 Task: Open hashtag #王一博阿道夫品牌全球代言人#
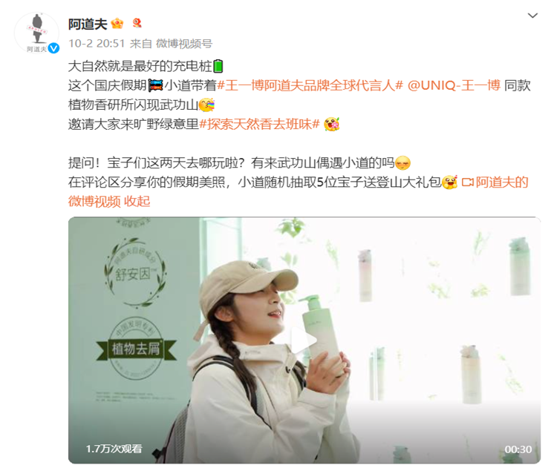point(310,85)
